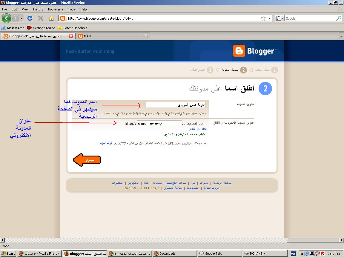344x258 pixels.
Task: Open the الصفحة الرئيسية footer link
Action: (222, 183)
